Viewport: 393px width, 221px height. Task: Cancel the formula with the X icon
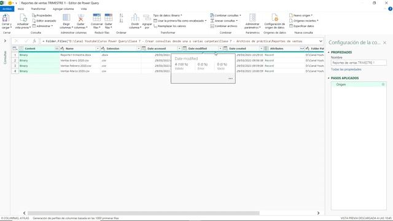pos(17,41)
